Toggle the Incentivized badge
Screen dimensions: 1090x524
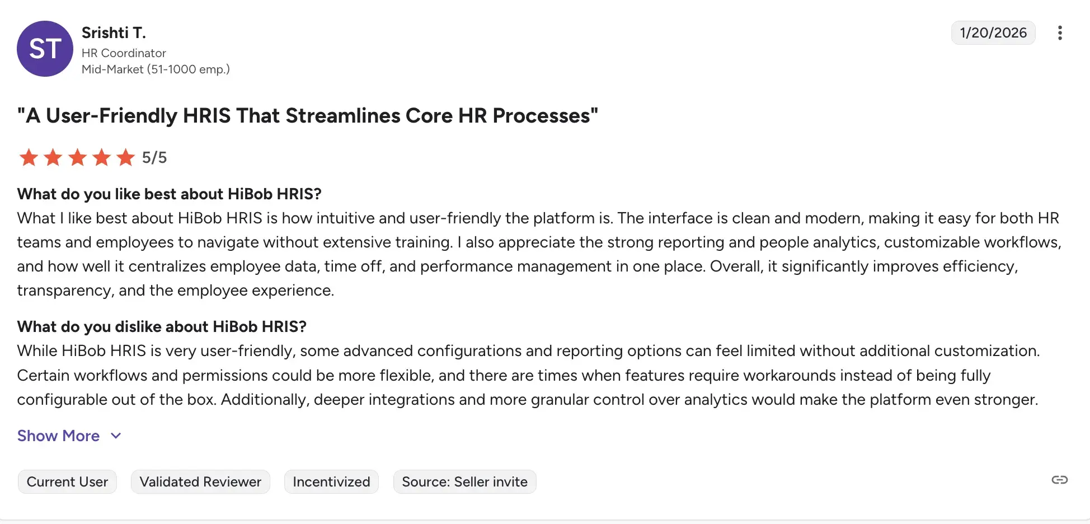tap(331, 481)
